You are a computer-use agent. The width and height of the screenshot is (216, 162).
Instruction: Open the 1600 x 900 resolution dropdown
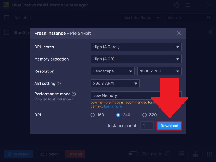[x=159, y=71]
